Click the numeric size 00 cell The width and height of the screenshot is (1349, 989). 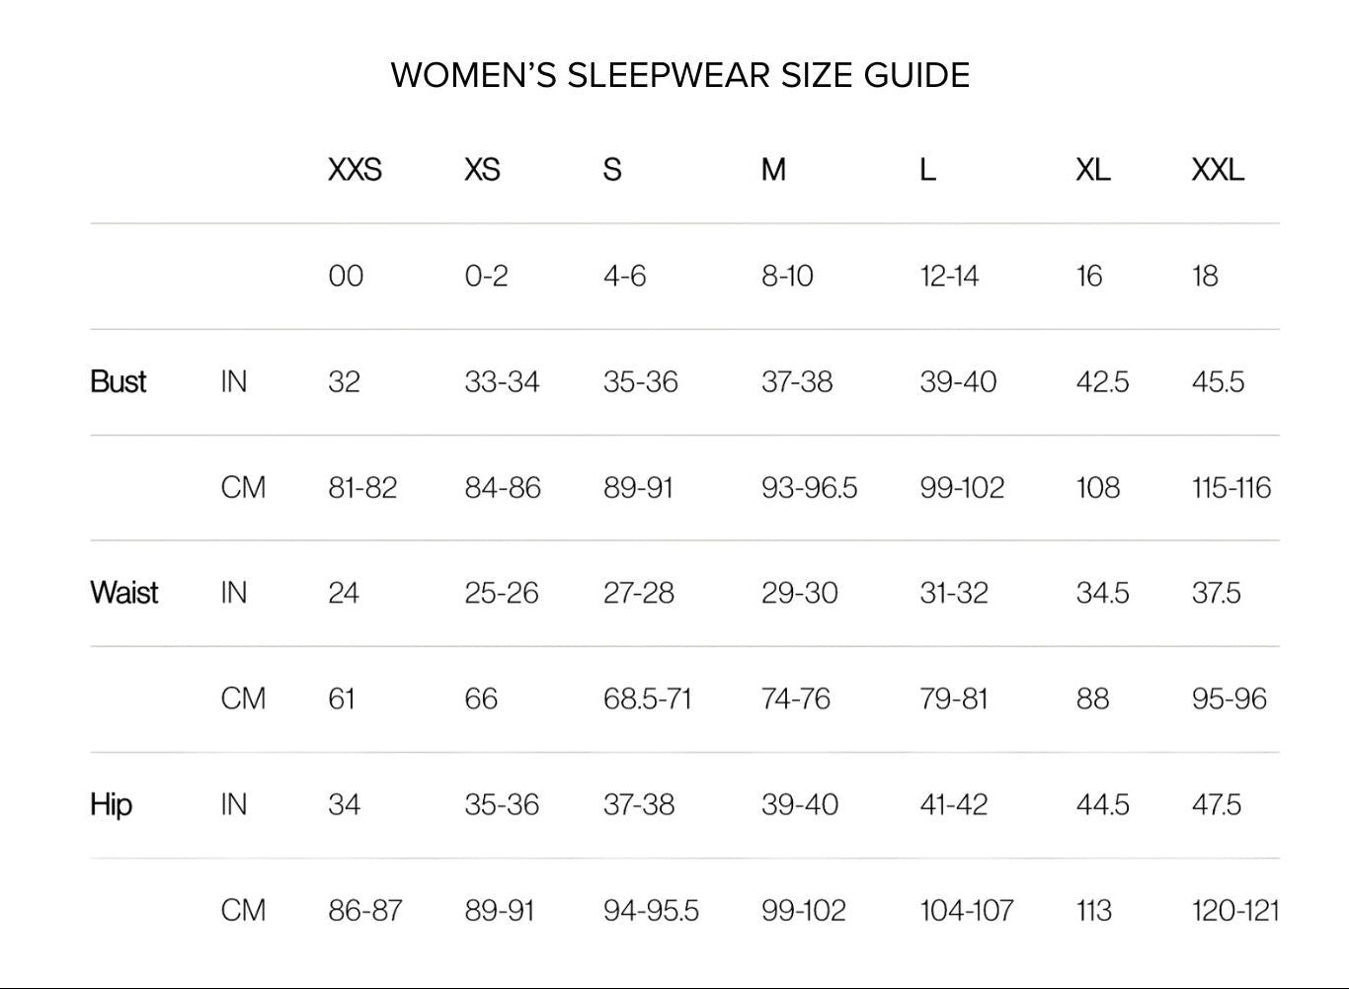click(x=346, y=276)
